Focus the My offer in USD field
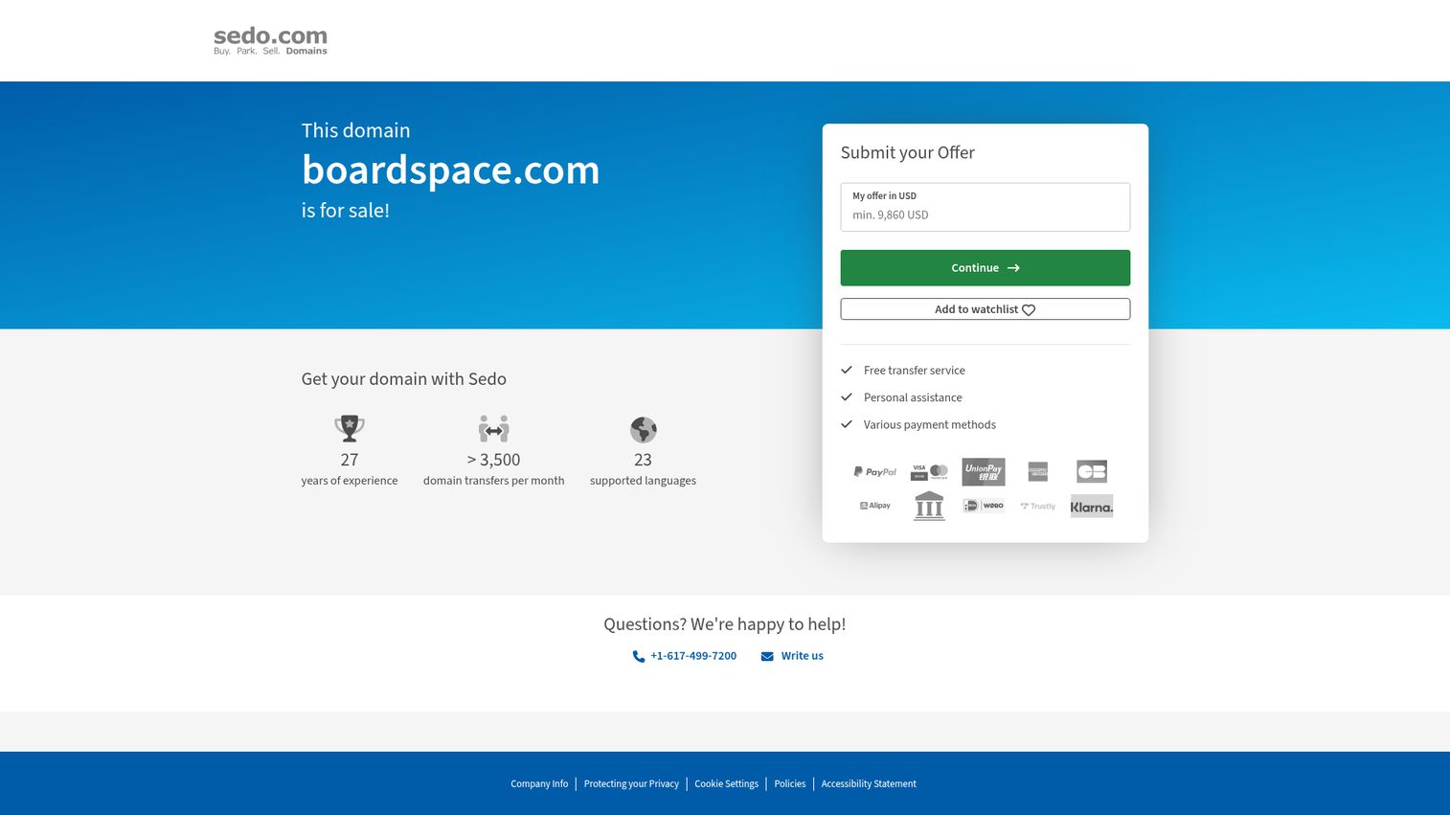 pos(986,207)
